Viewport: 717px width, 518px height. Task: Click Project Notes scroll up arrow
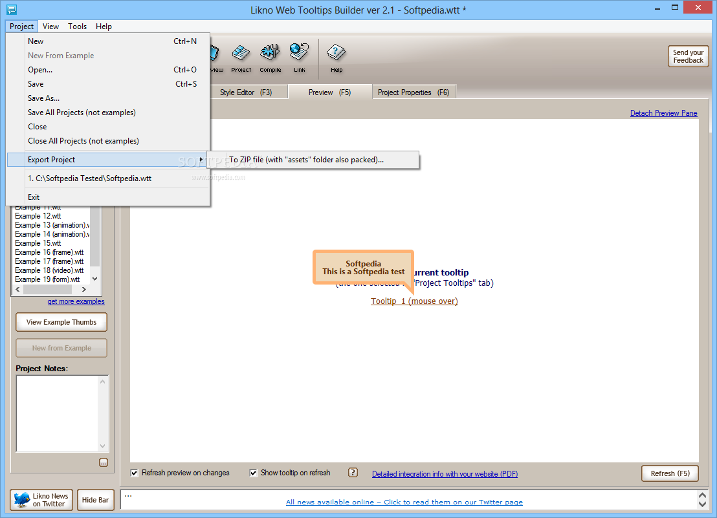tap(103, 382)
